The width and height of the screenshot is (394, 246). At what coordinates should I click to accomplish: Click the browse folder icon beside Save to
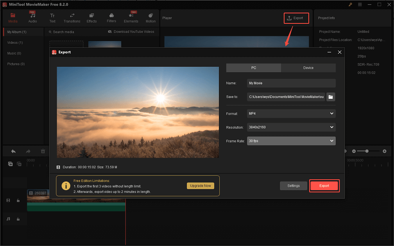click(331, 97)
